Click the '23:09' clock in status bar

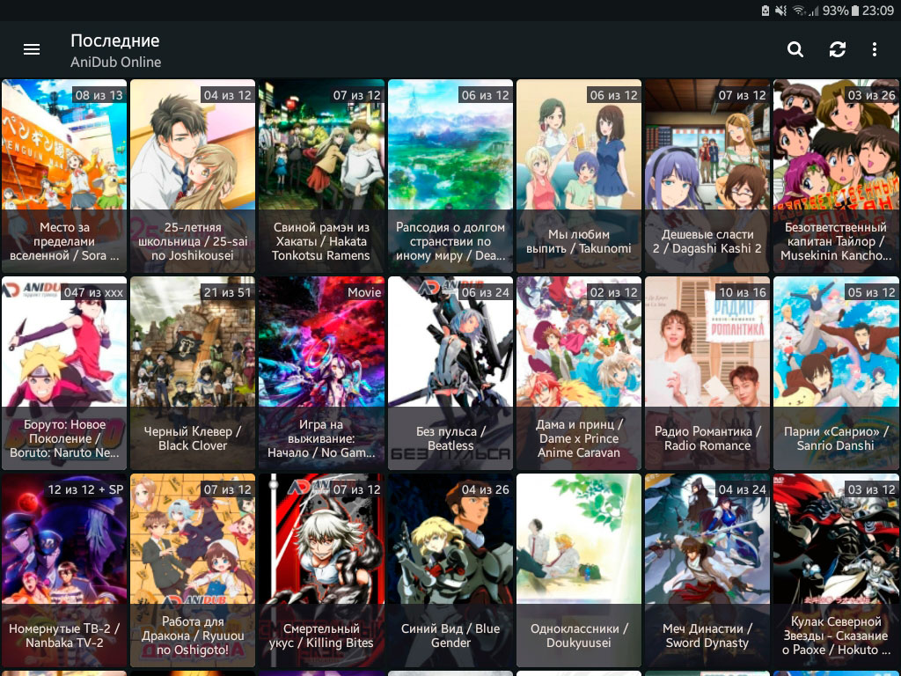point(878,11)
